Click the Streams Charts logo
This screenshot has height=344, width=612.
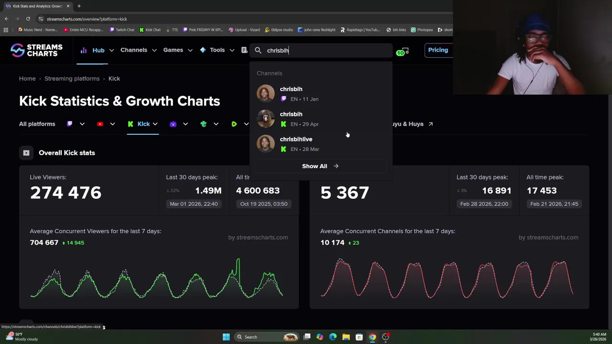pos(37,50)
